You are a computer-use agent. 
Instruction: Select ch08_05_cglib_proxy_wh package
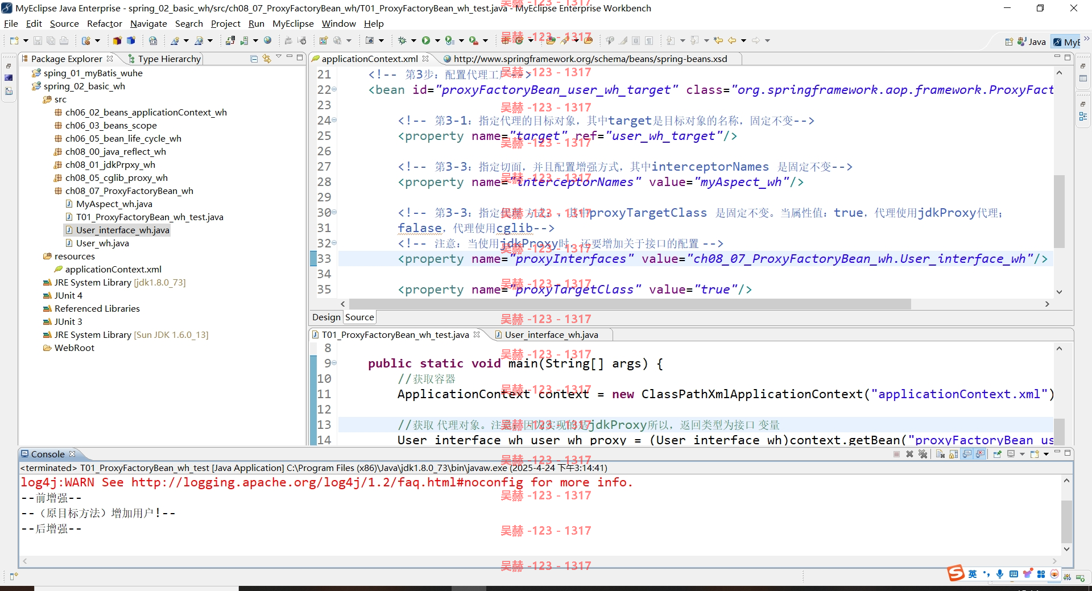(x=116, y=177)
